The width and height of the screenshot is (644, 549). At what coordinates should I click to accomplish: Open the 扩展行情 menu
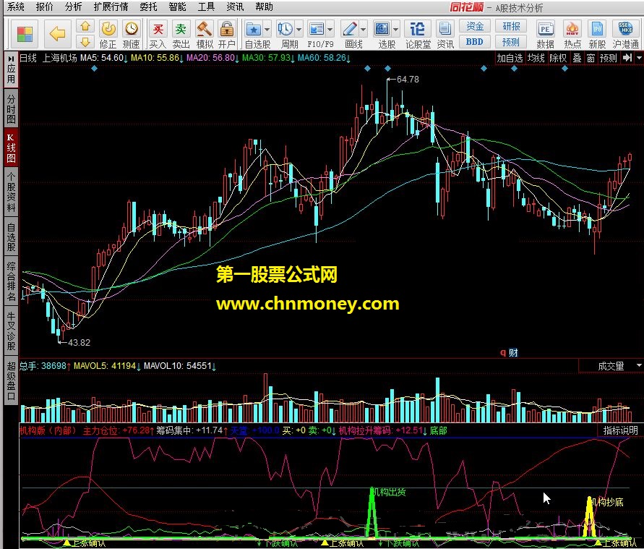[111, 7]
